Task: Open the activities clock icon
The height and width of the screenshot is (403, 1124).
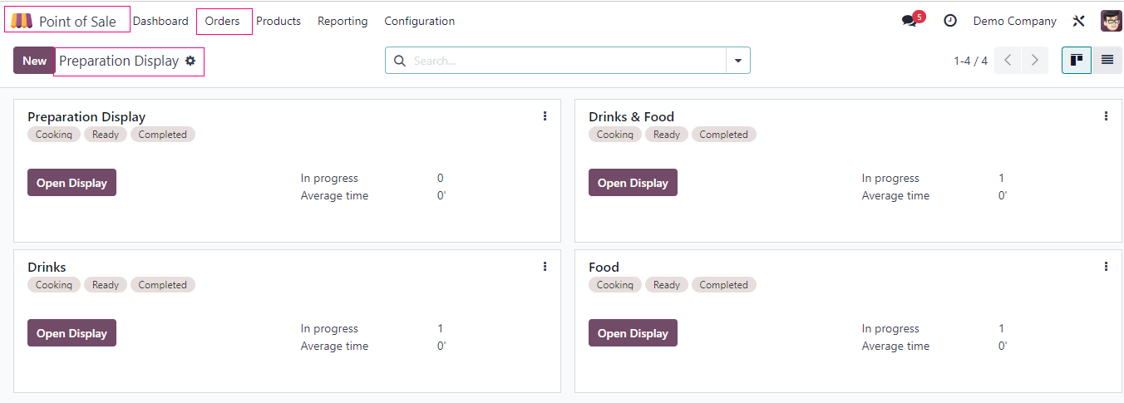Action: tap(950, 21)
